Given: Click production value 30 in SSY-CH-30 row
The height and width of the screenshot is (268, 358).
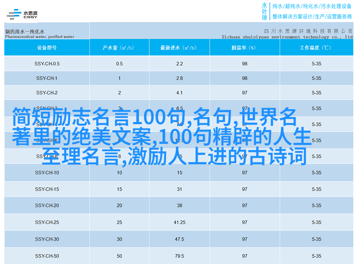Looking at the screenshot, I should [x=120, y=239].
